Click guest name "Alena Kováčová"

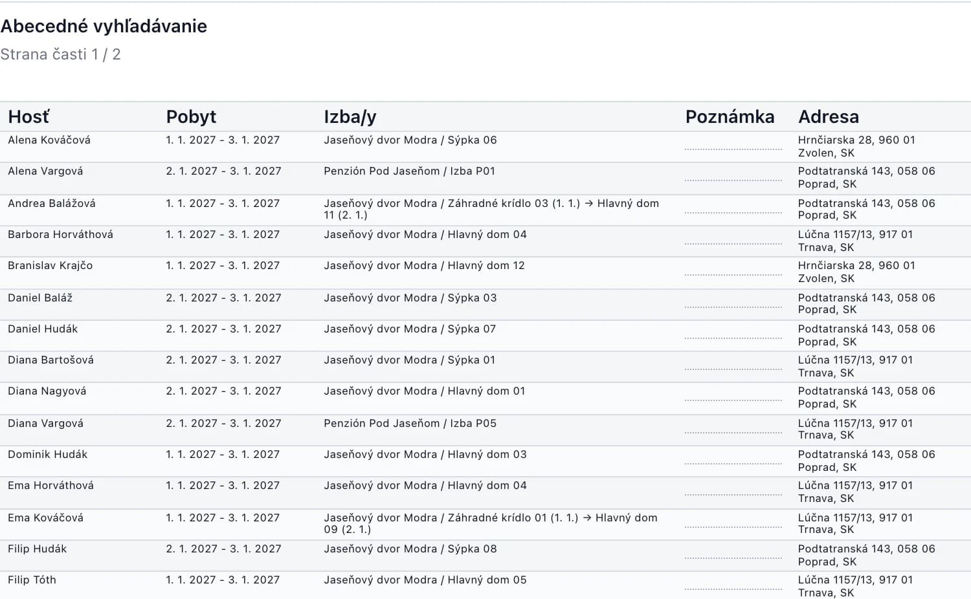coord(49,140)
